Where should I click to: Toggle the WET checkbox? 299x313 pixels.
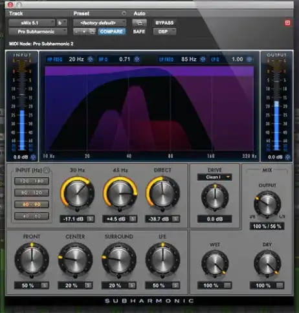coord(227,285)
